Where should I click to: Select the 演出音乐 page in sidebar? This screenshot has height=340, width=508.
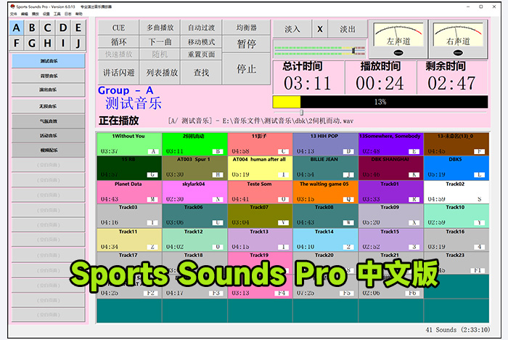coord(49,90)
